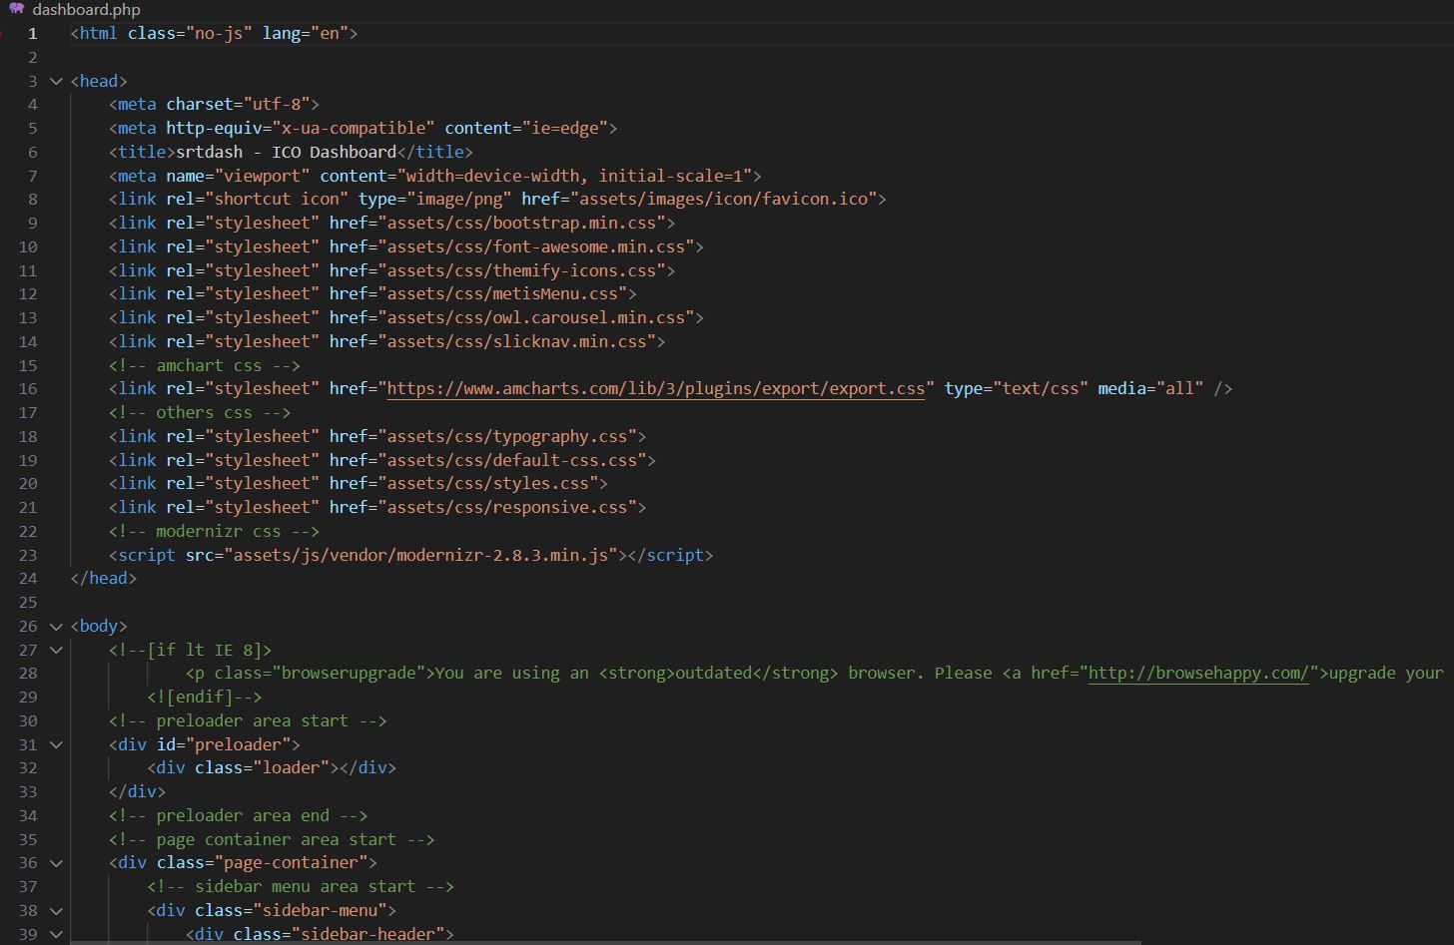Collapse the body tag fold on line 26
The image size is (1454, 945).
(x=57, y=626)
